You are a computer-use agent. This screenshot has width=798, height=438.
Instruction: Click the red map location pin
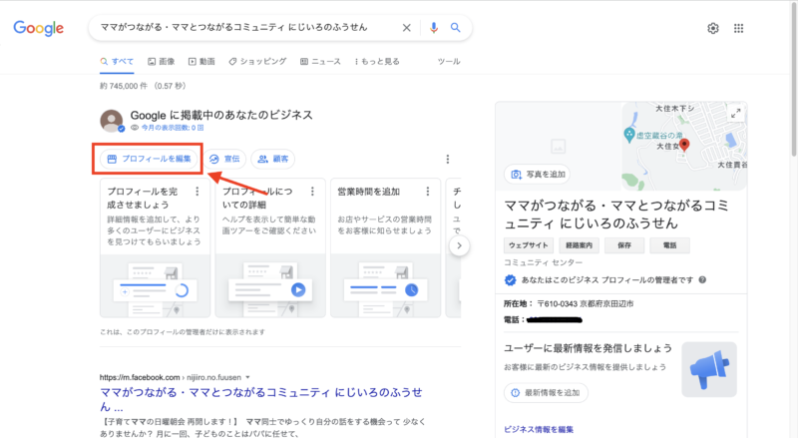(x=684, y=145)
